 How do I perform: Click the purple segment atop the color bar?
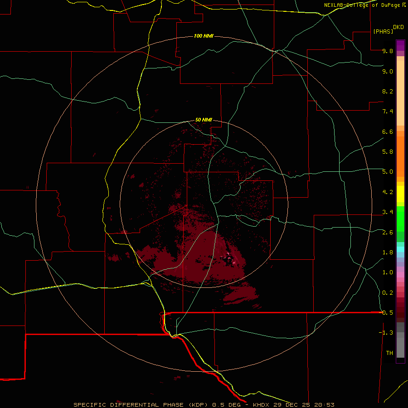point(400,45)
